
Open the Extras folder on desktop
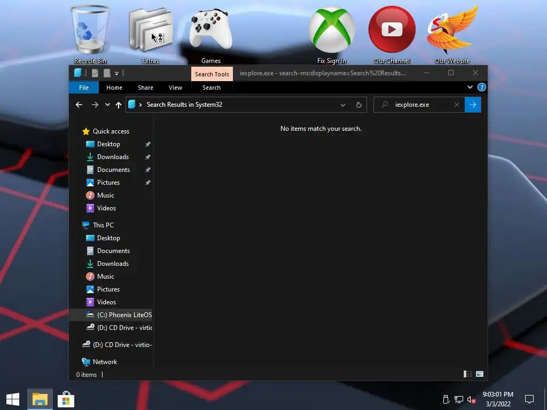pyautogui.click(x=150, y=35)
